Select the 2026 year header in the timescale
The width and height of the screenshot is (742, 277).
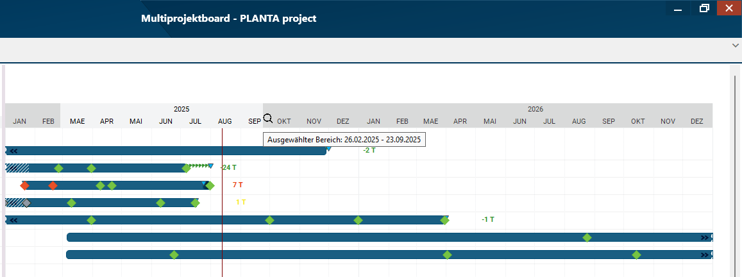535,109
